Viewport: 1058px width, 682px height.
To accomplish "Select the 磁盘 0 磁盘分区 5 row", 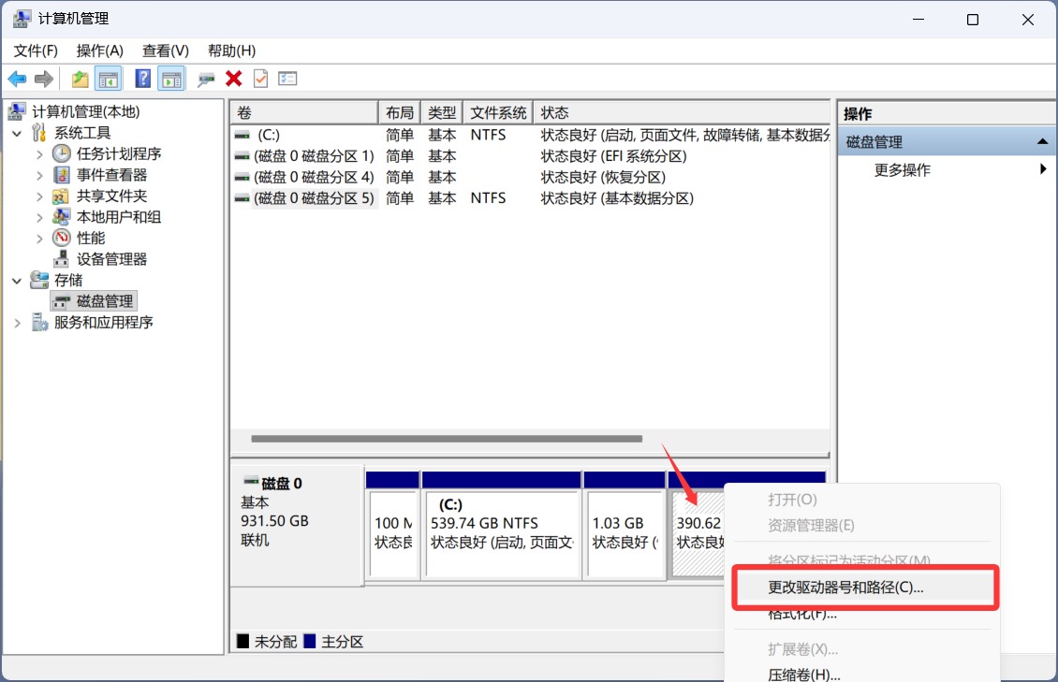I will pos(530,198).
